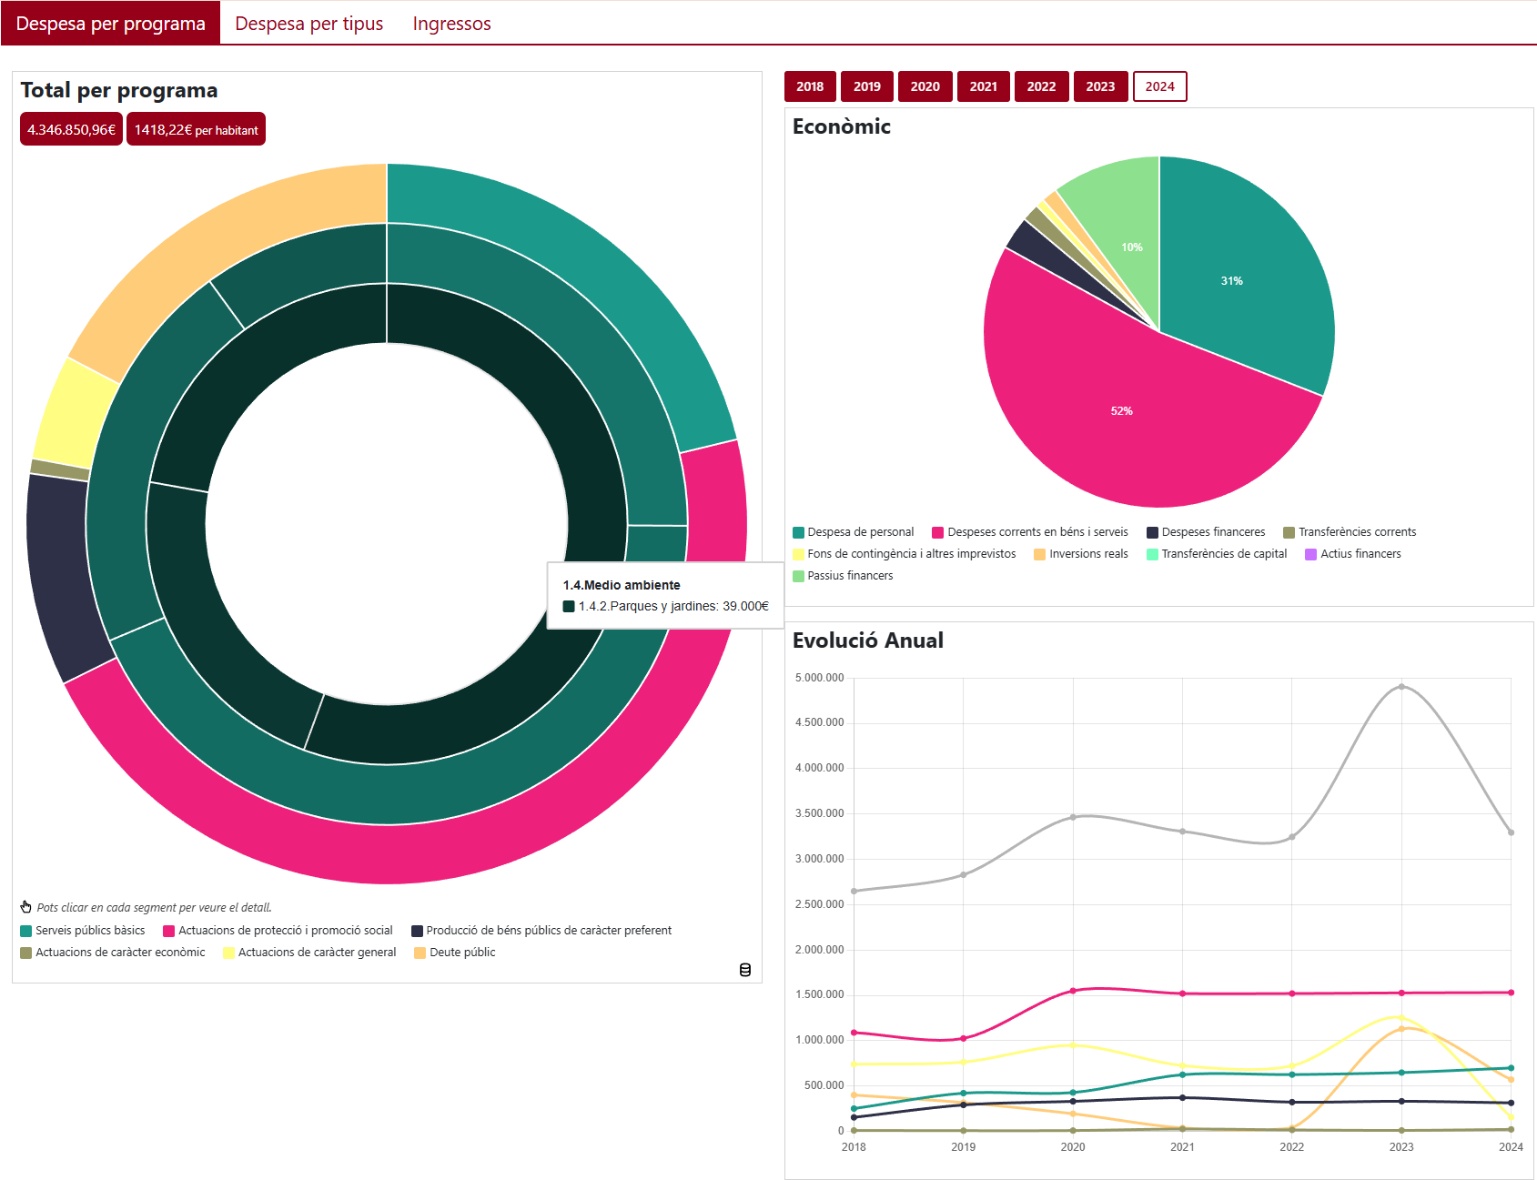The height and width of the screenshot is (1180, 1537).
Task: Click the 2023 peak on the gray line
Action: 1401,687
